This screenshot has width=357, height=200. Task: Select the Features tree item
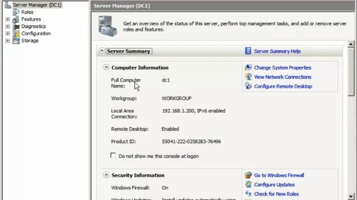click(31, 19)
